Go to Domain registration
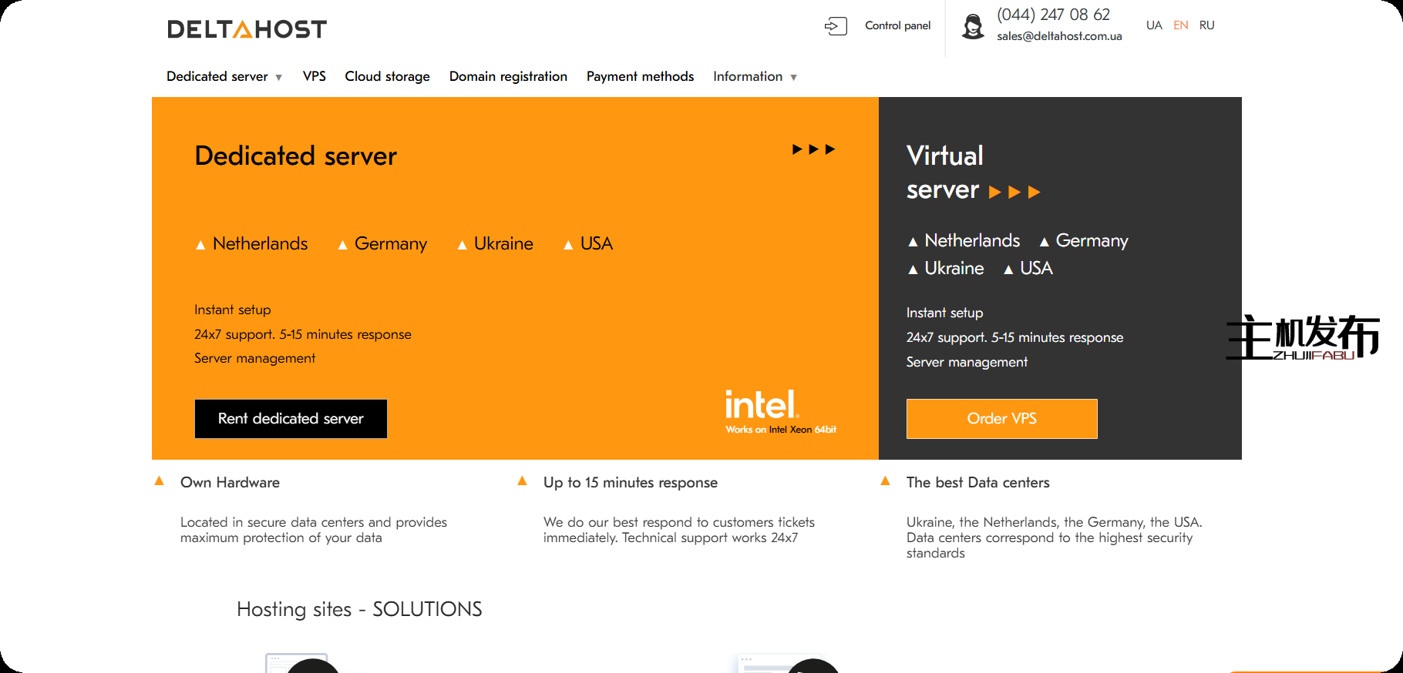The image size is (1403, 673). (508, 76)
